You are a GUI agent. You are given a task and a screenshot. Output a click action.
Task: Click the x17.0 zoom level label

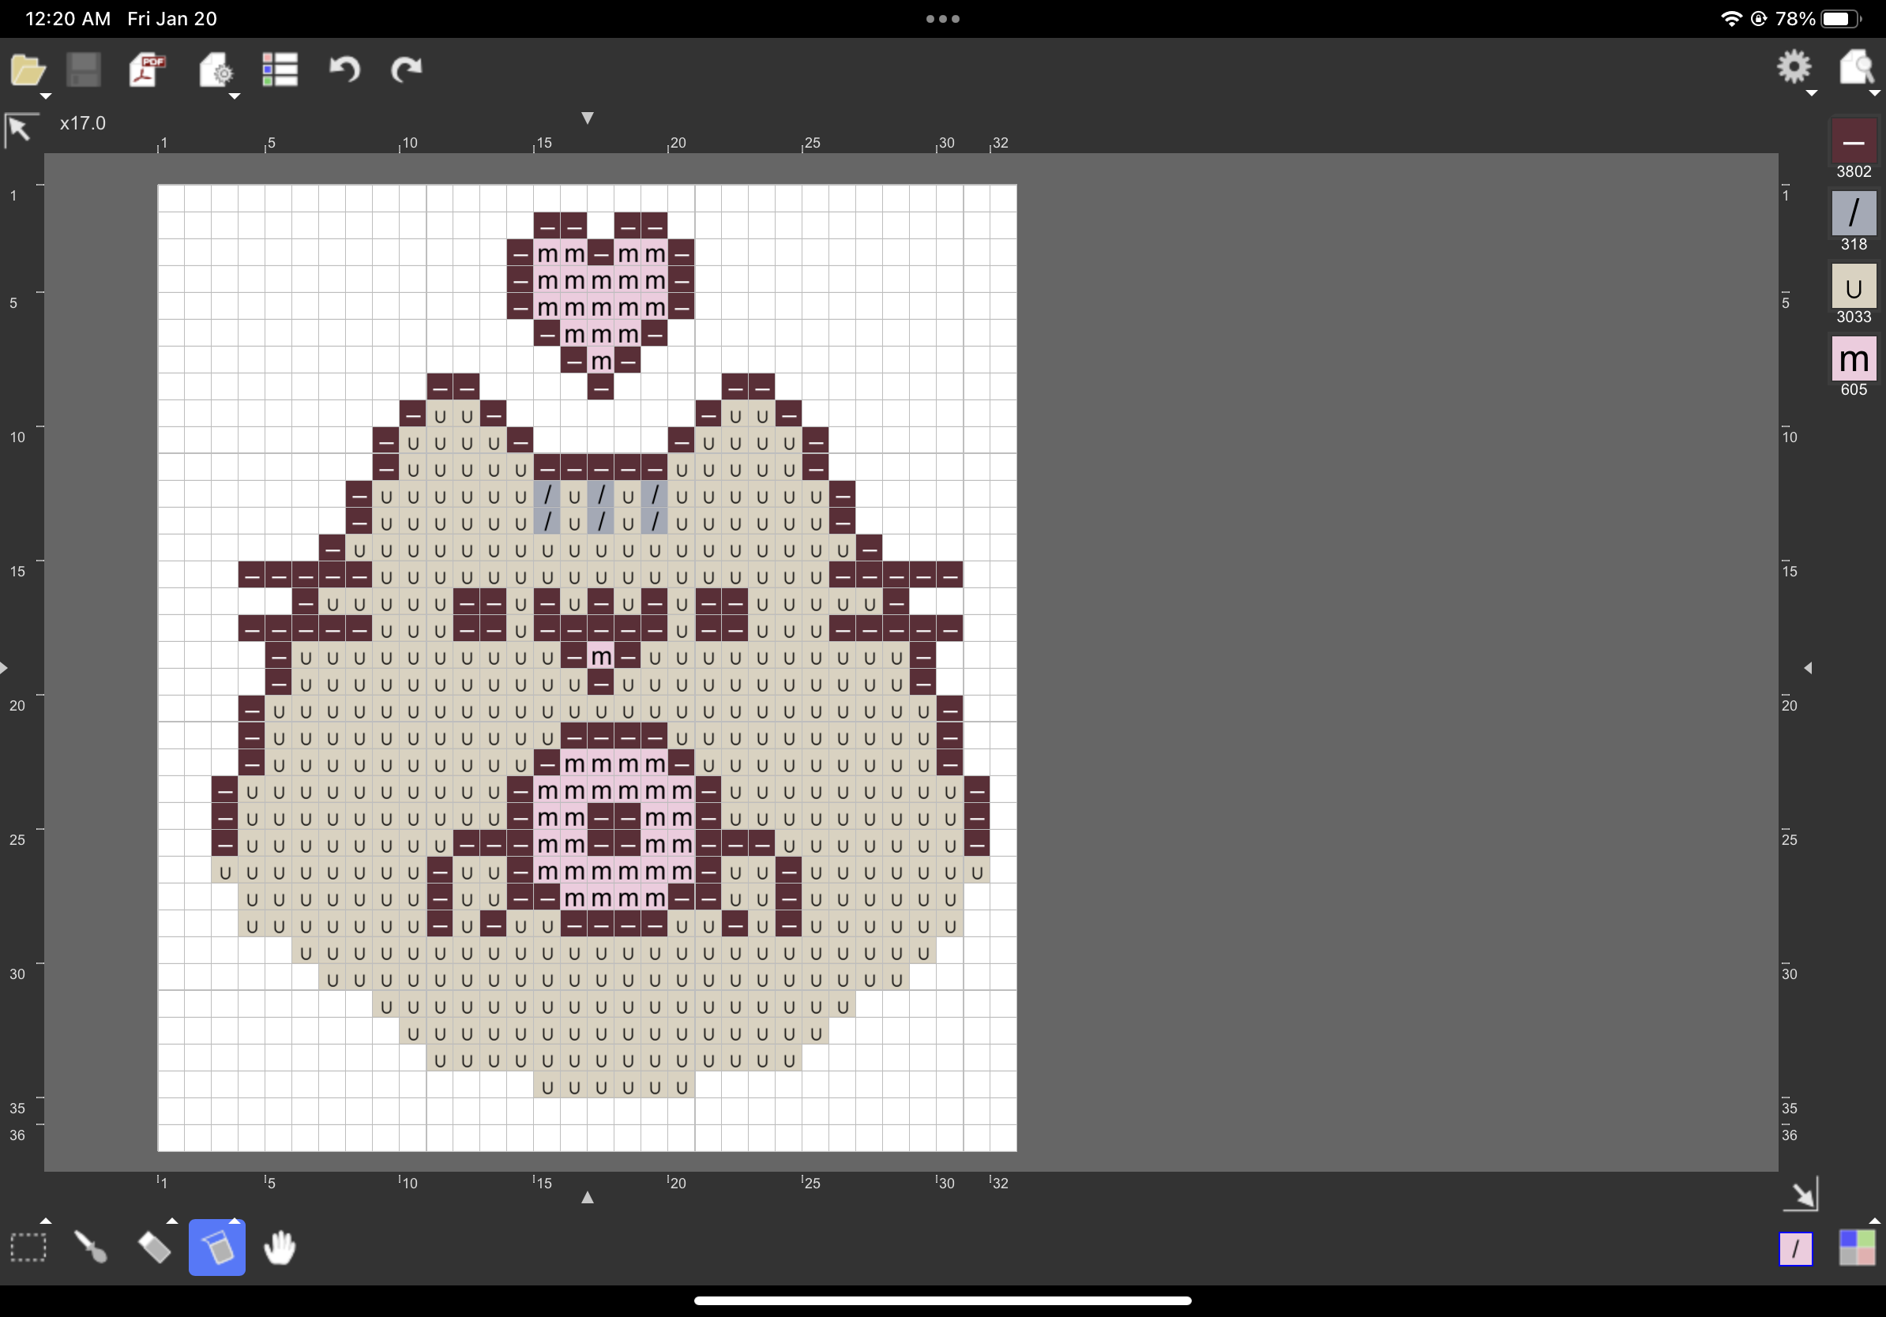tap(83, 123)
